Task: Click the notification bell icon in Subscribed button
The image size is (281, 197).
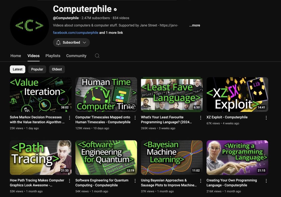Action: (58, 42)
